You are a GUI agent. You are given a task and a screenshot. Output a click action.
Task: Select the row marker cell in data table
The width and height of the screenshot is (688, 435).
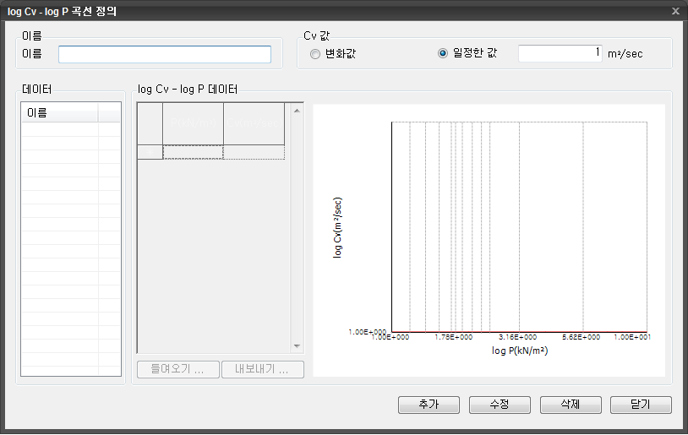point(150,152)
